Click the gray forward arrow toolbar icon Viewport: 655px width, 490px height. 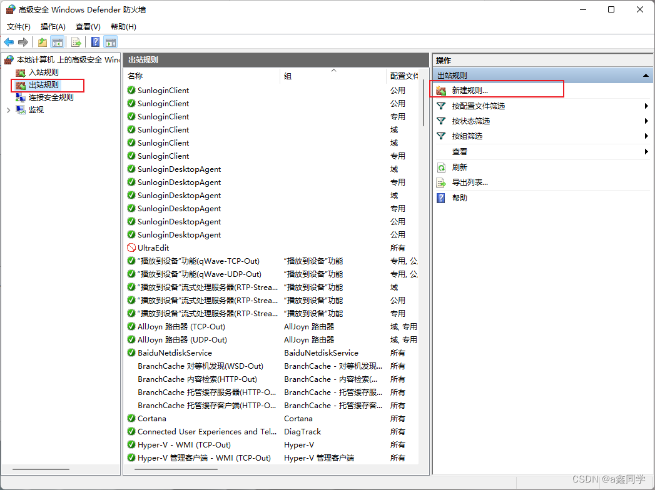[23, 42]
